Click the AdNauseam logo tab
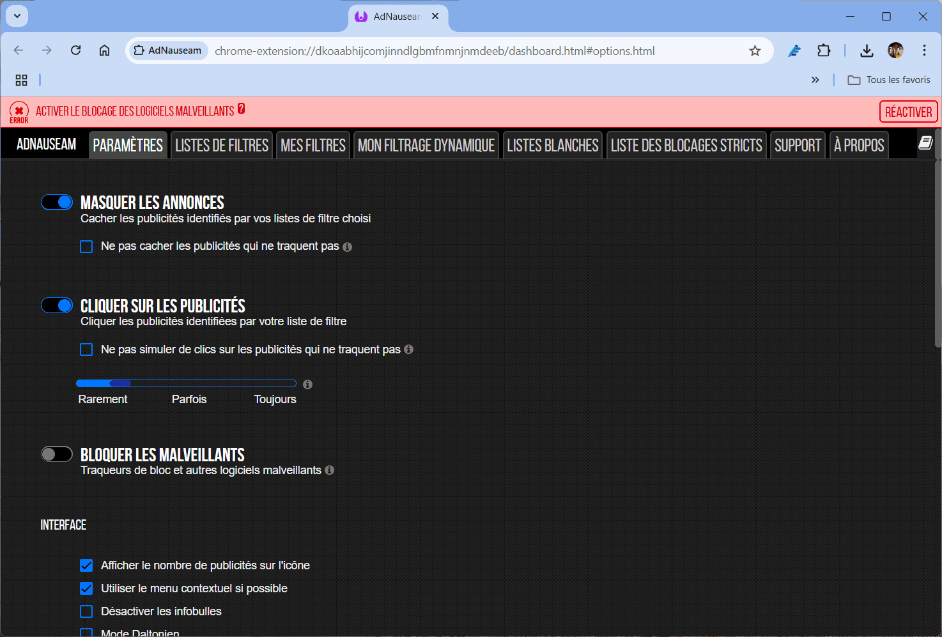This screenshot has height=637, width=942. tap(47, 144)
